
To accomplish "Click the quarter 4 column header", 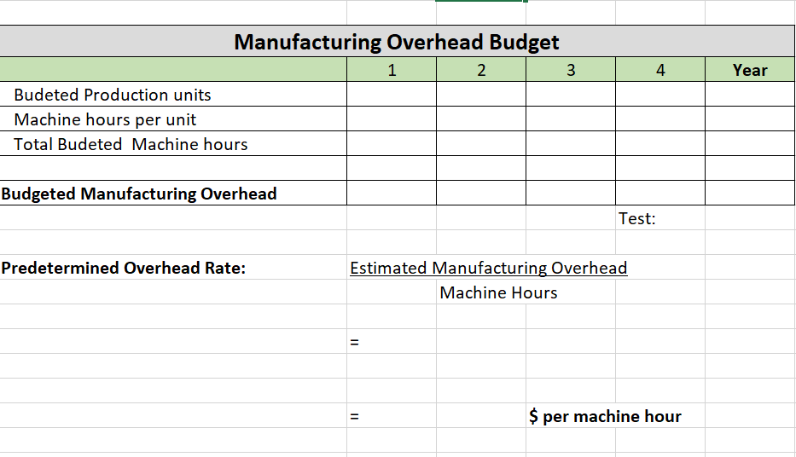I will click(660, 70).
